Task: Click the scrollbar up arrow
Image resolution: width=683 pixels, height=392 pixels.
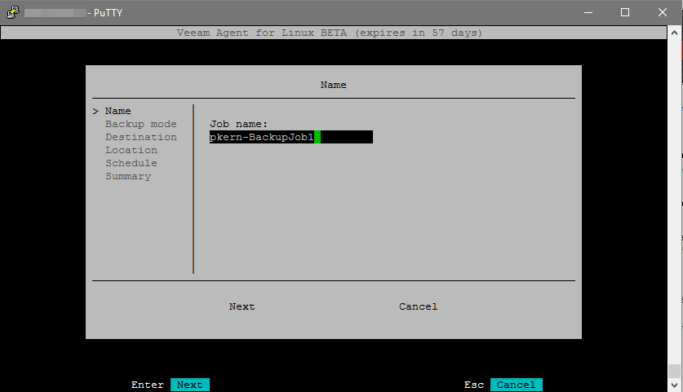Action: point(674,33)
